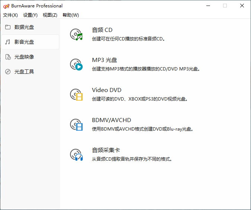Click the 音频 CD disc icon with green note
The height and width of the screenshot is (210, 251).
point(76,35)
